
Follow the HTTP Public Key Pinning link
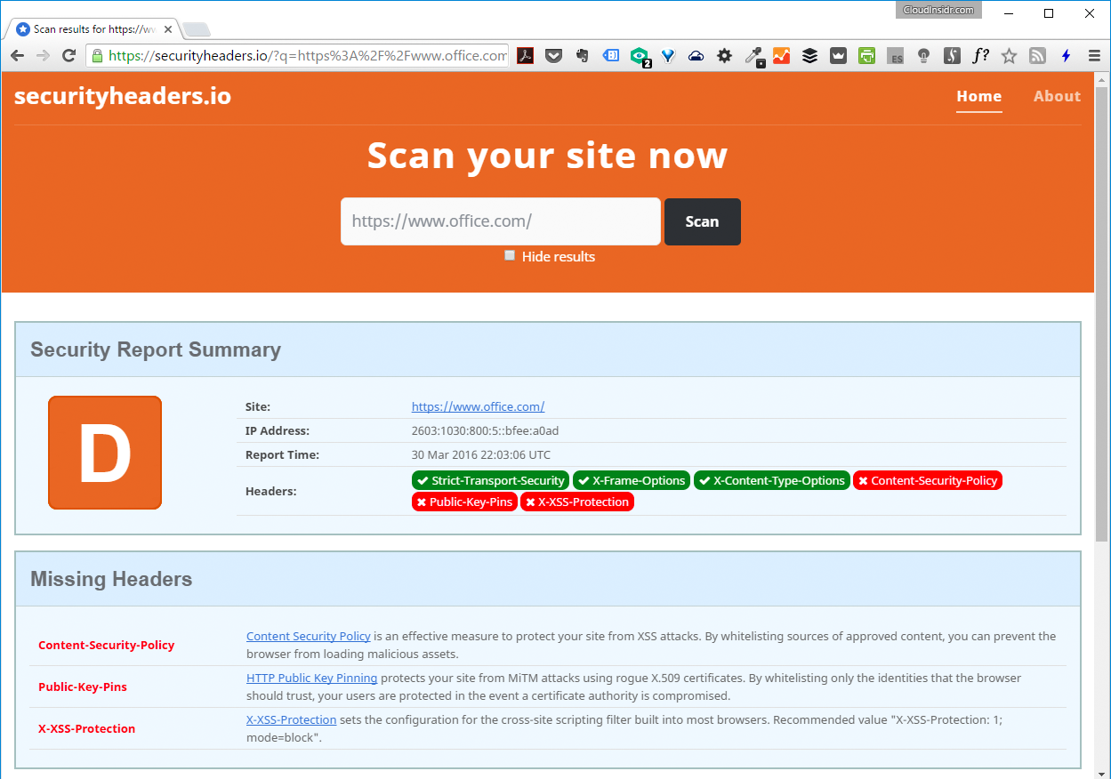[x=311, y=678]
